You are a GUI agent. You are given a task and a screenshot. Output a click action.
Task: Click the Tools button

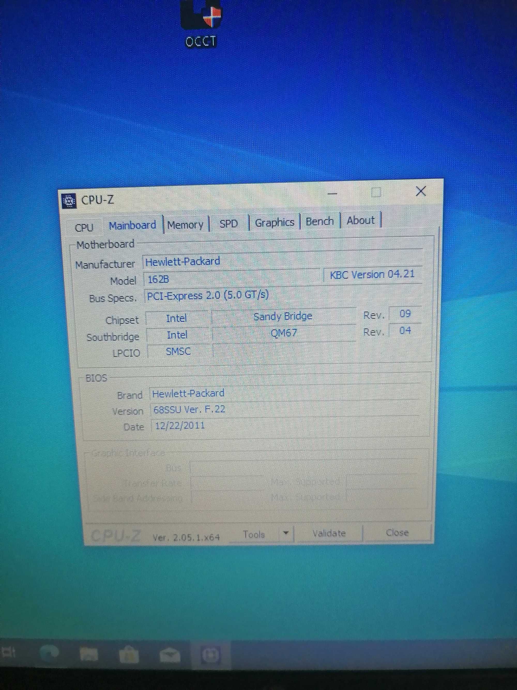tap(255, 535)
